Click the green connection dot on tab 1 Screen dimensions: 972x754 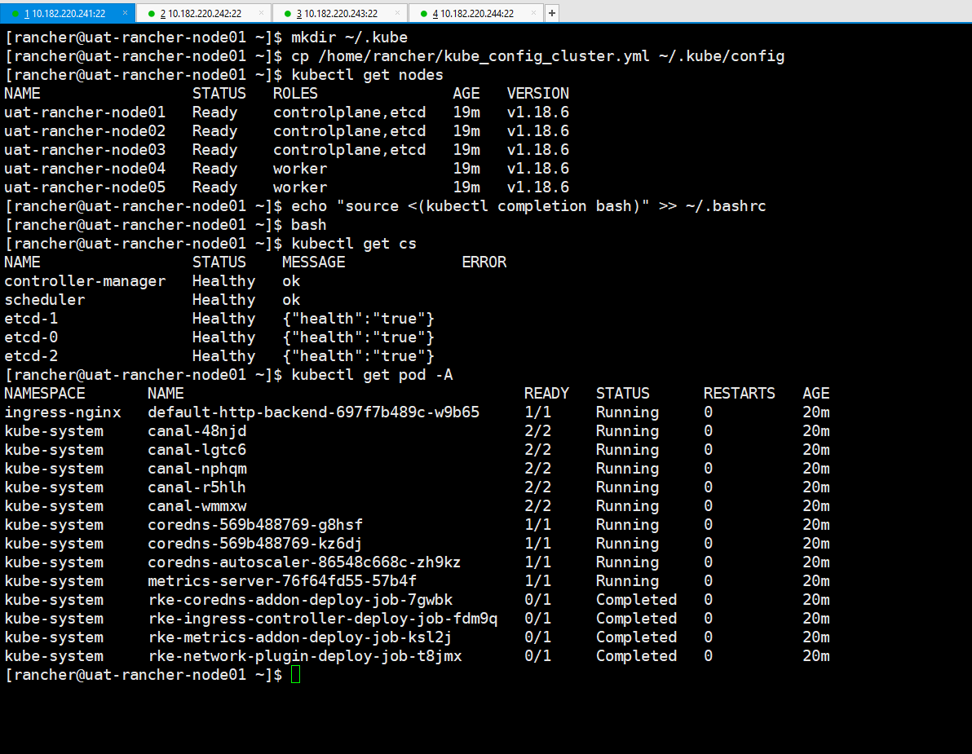pos(15,14)
